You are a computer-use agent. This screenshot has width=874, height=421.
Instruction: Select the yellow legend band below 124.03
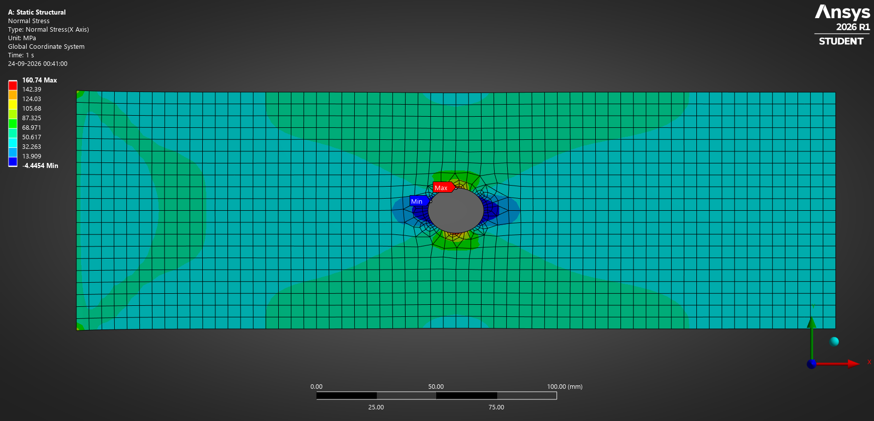coord(13,104)
